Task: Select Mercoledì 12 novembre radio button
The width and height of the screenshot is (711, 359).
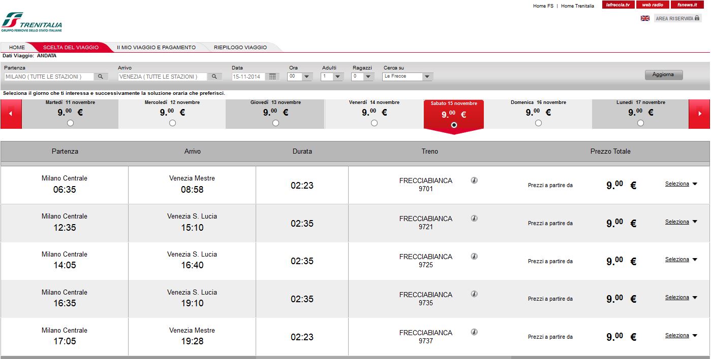Action: pyautogui.click(x=172, y=123)
